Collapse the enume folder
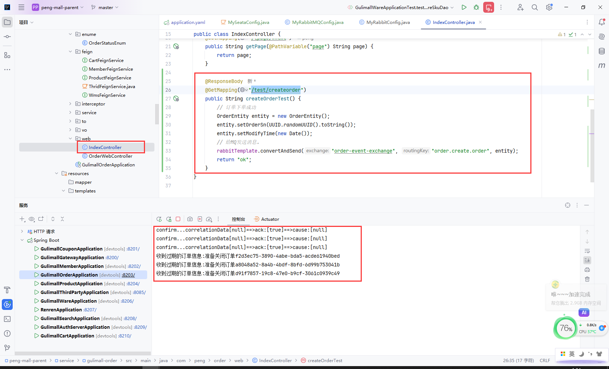Viewport: 609px width, 369px height. click(x=70, y=34)
